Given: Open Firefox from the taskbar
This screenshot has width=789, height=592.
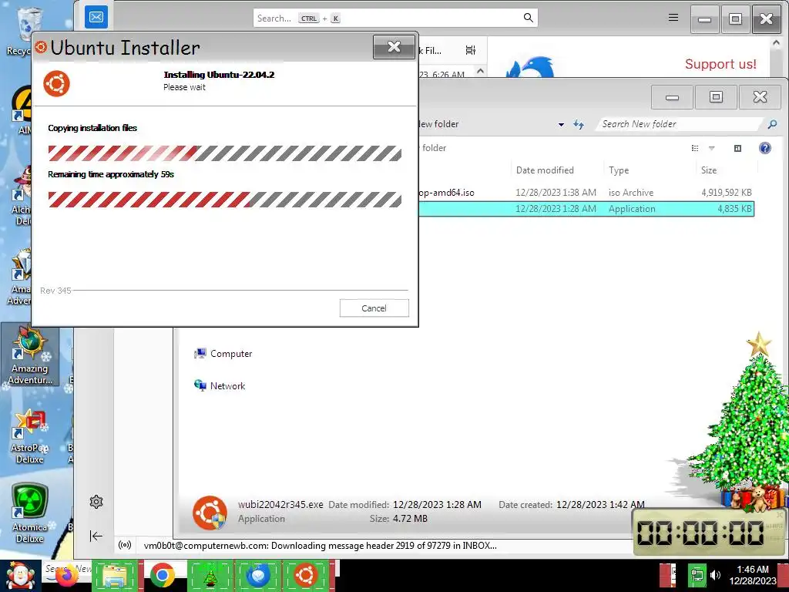Looking at the screenshot, I should [68, 577].
